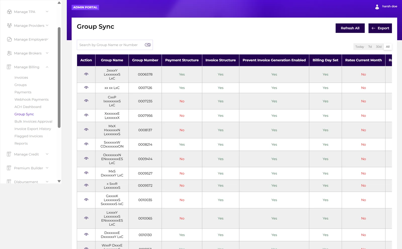Go to Bulk Invoices Approval

33,121
